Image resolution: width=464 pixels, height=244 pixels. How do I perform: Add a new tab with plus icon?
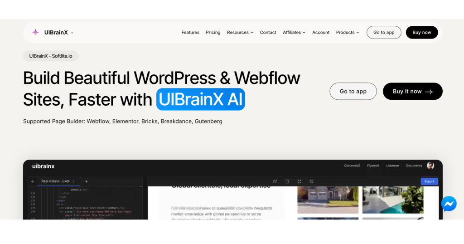[87, 181]
